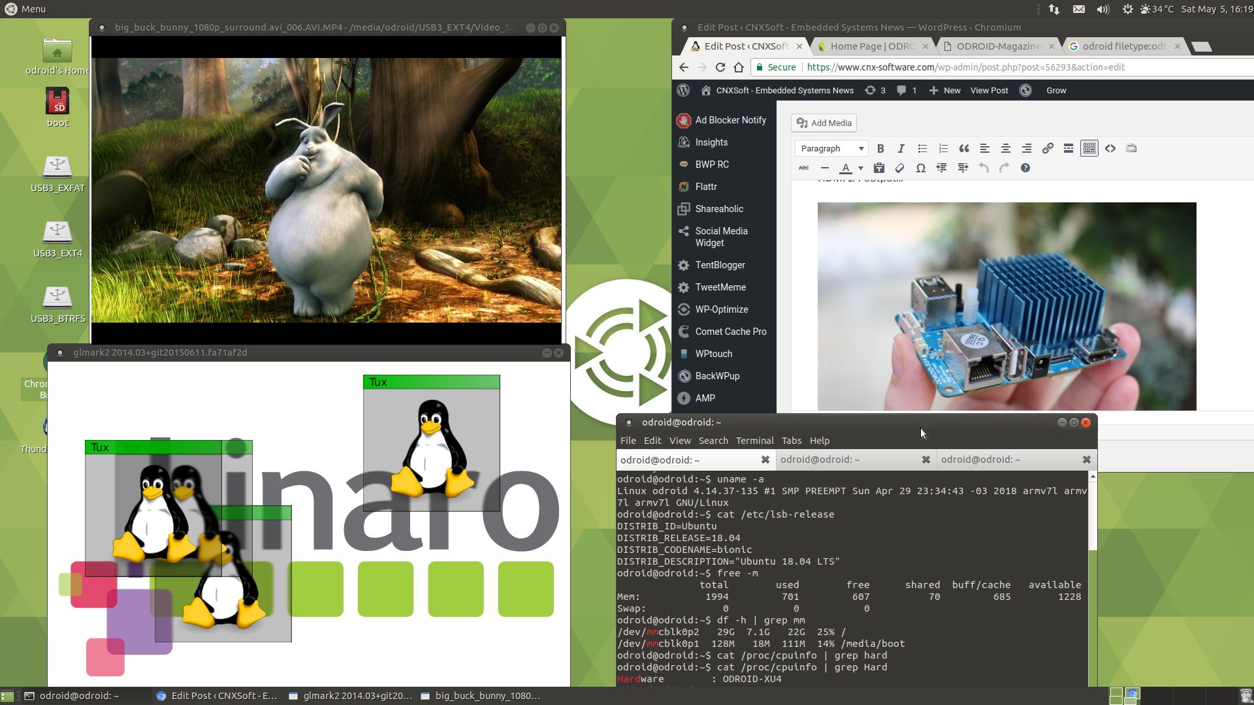The image size is (1254, 705).
Task: Switch to odroid filetype Google tab
Action: pyautogui.click(x=1125, y=46)
